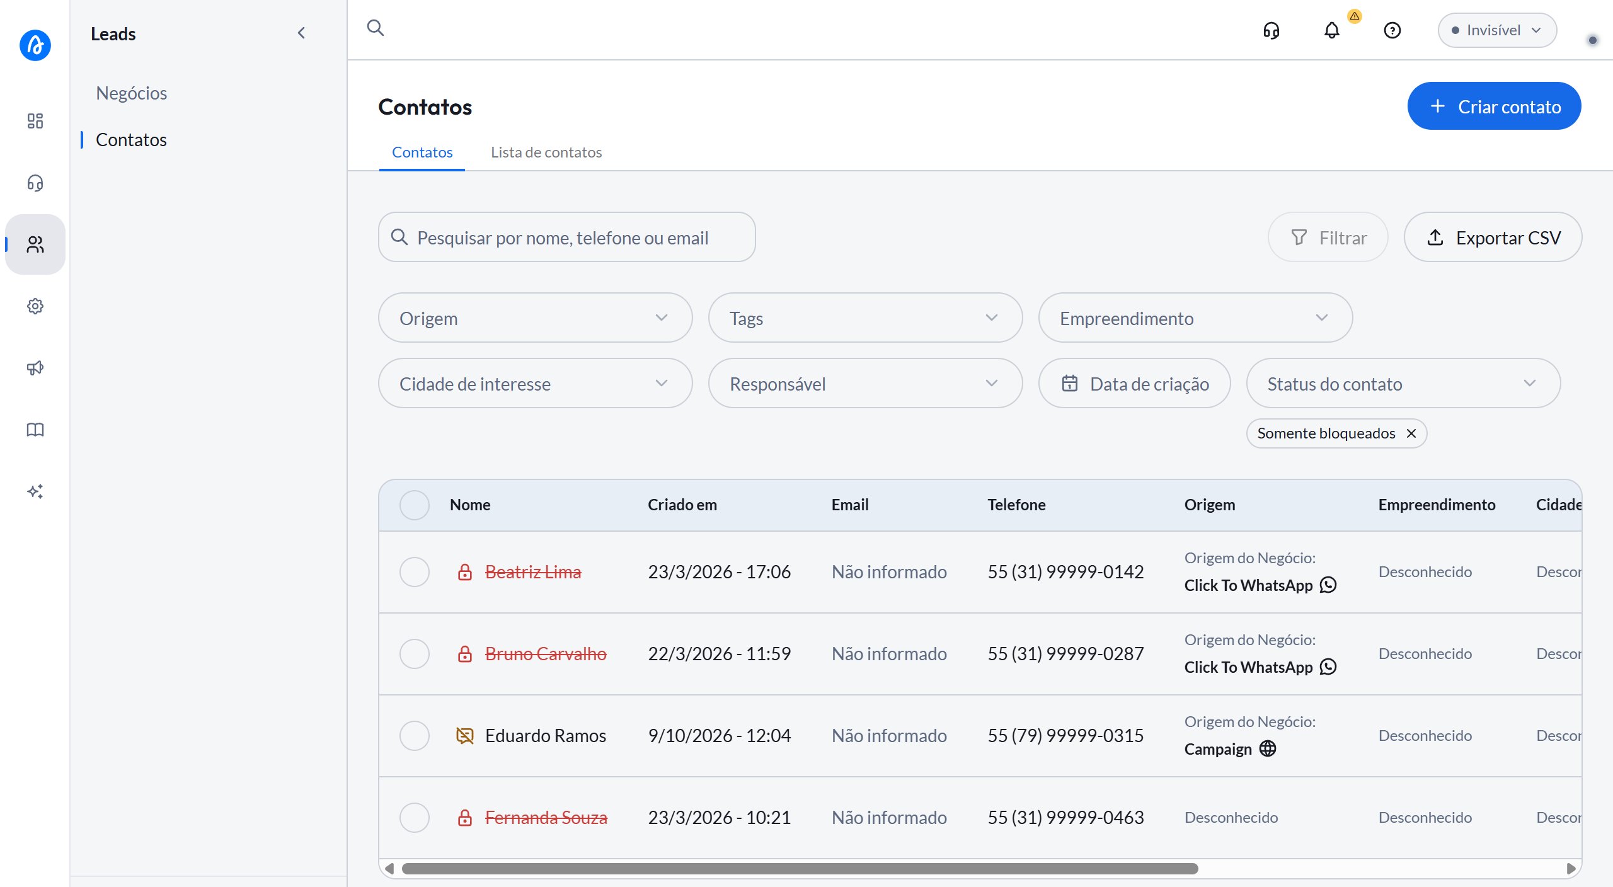Image resolution: width=1613 pixels, height=887 pixels.
Task: Open the AI sparkles icon in sidebar
Action: pos(35,491)
